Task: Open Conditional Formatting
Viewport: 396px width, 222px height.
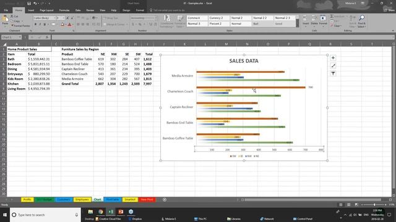Action: (x=166, y=21)
